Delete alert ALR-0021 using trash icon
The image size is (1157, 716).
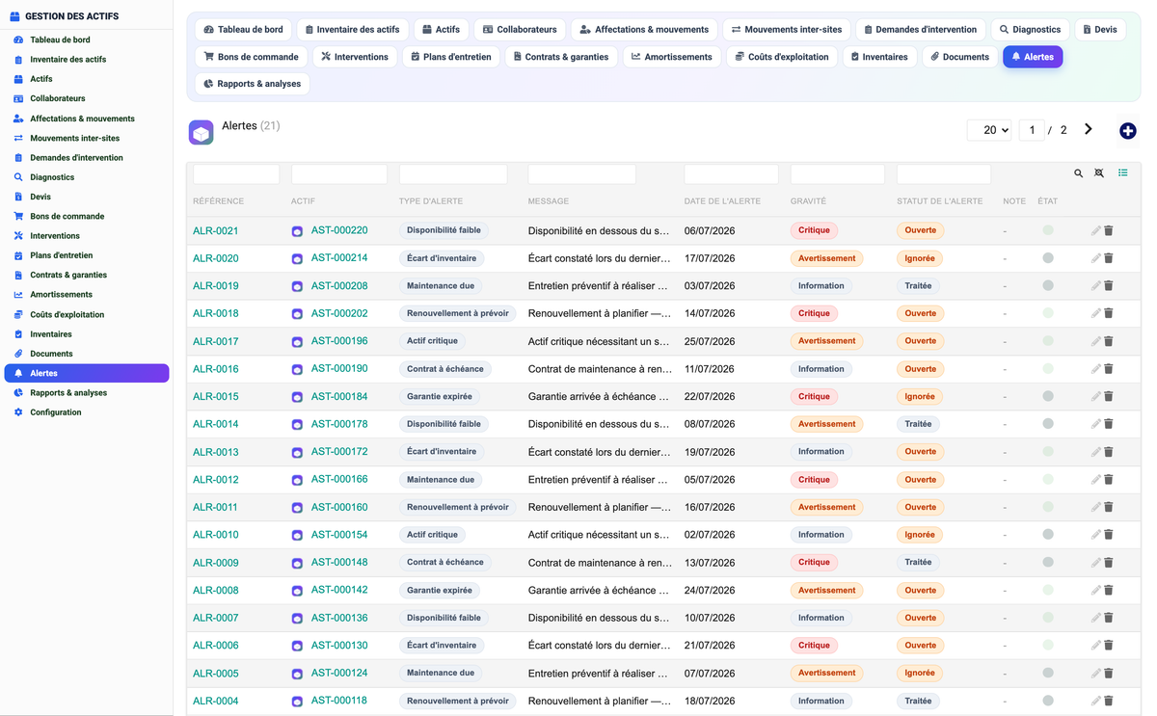[x=1109, y=231]
